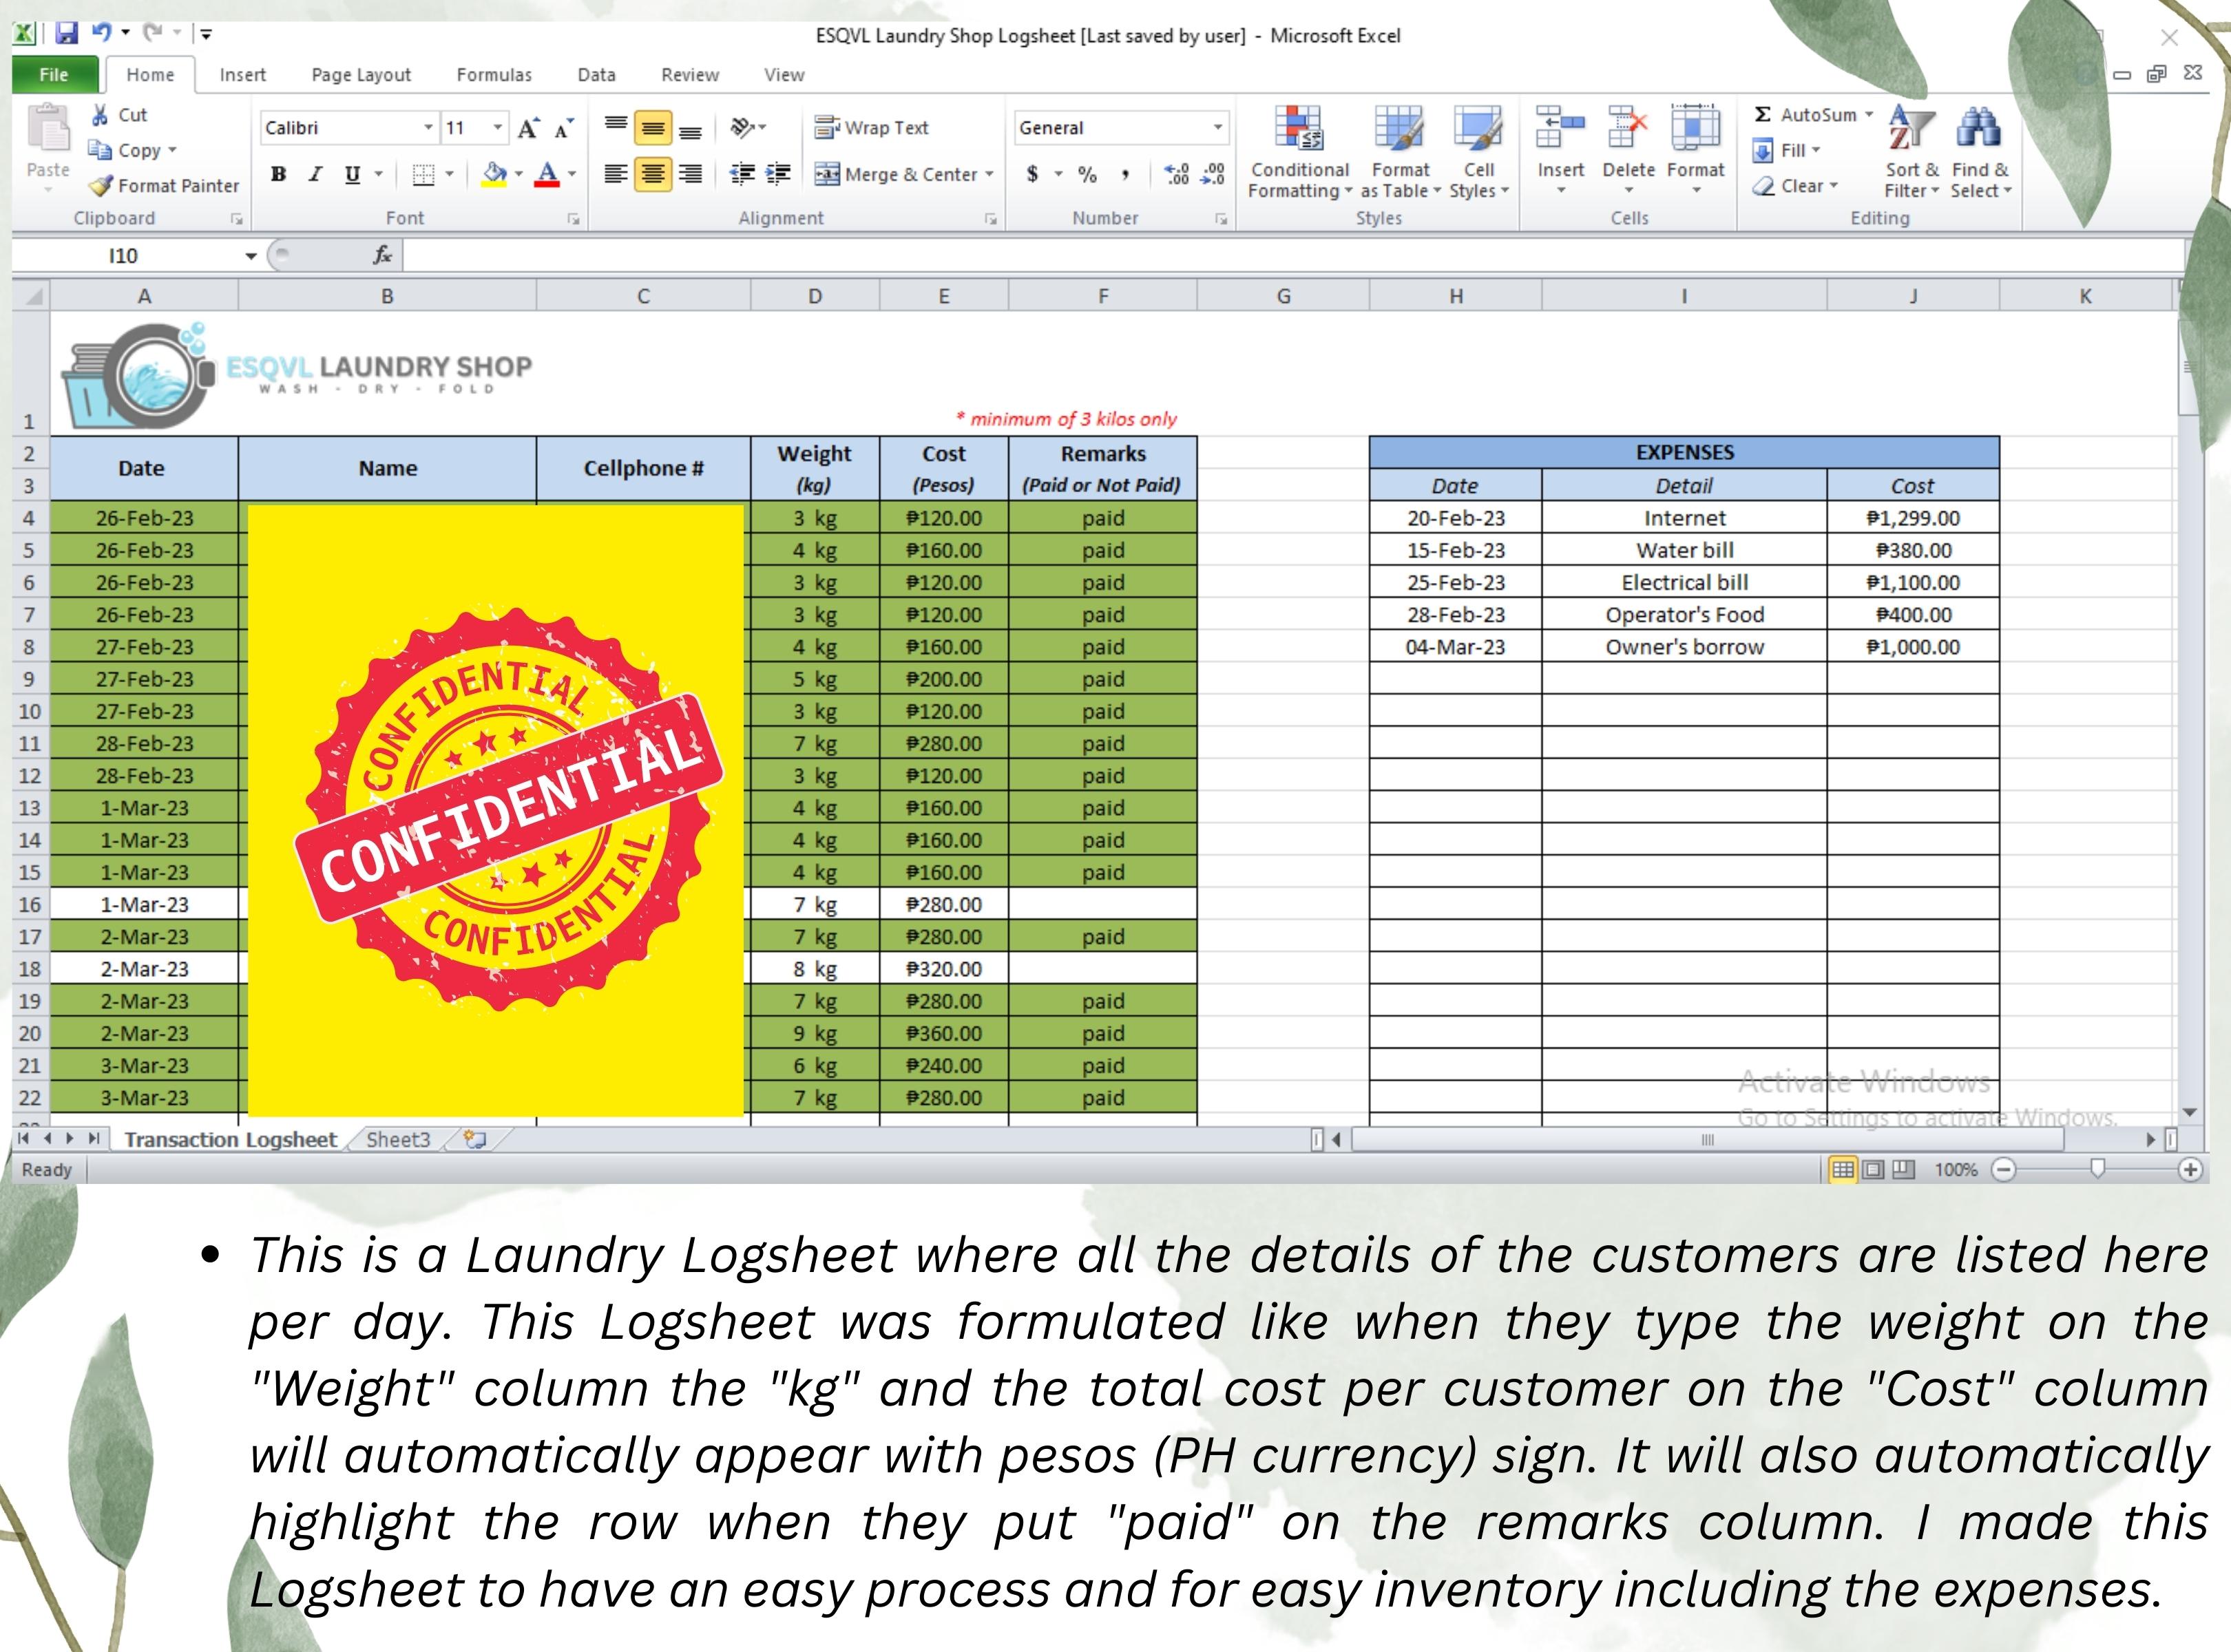This screenshot has width=2231, height=1652.
Task: Click the fill color paint bucket
Action: click(494, 174)
